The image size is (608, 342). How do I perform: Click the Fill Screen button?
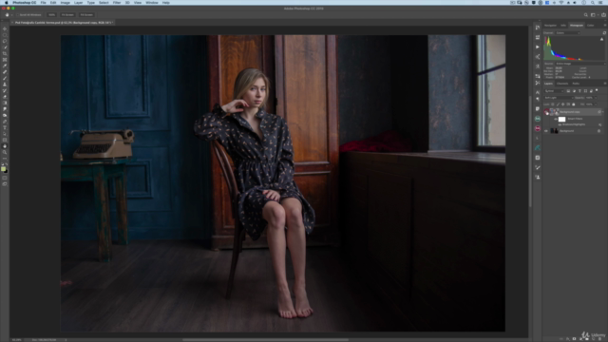coord(86,15)
